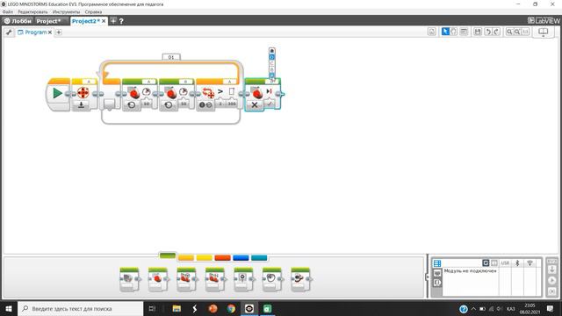Screen dimensions: 562x316
Task: Open project properties wrench icon
Action: click(x=9, y=32)
